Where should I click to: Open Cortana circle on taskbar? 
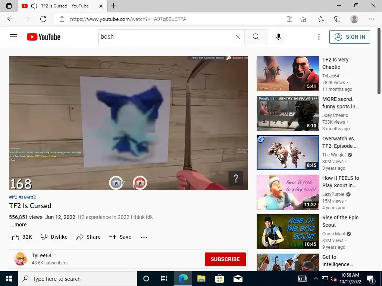click(146, 279)
